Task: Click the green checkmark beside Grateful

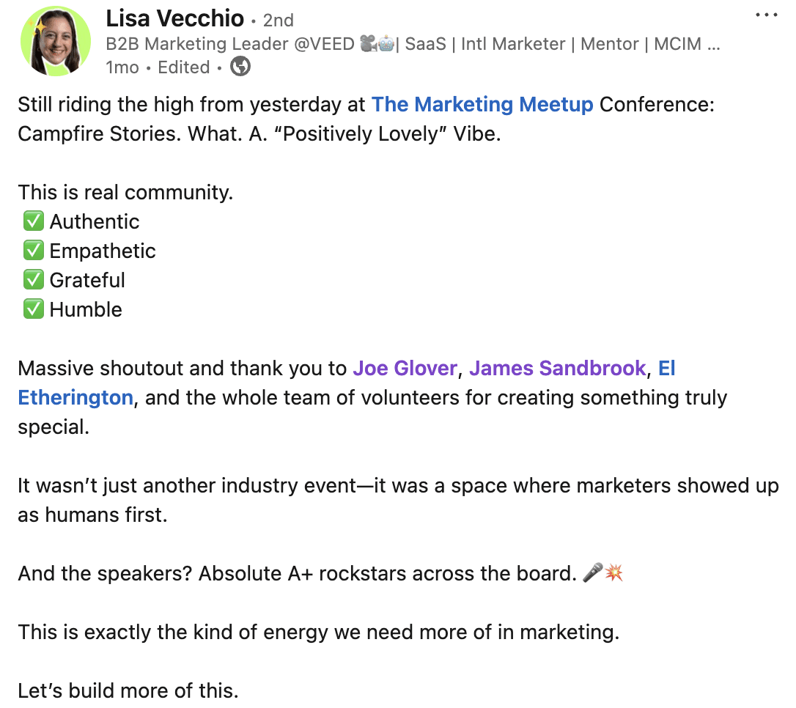Action: point(34,280)
